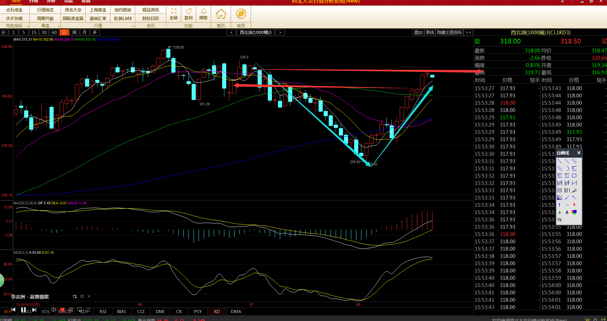Screen dimensions: 607x321
Task: Expand the 看盘 group launcher arrow
Action: click(58, 26)
